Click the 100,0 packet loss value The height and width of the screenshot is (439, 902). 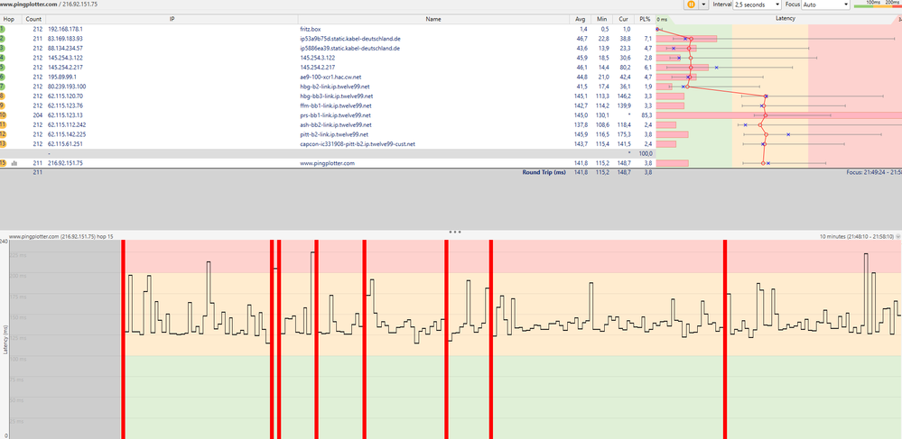click(646, 153)
